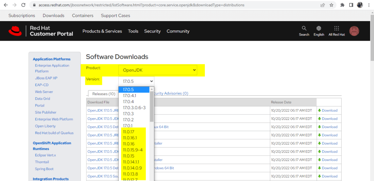Open Chrome three-dot menu
The width and height of the screenshot is (374, 181).
[369, 5]
